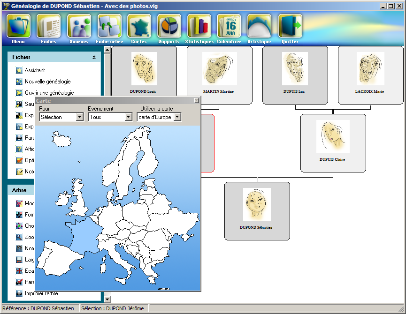The height and width of the screenshot is (314, 406).
Task: Click the Ecart icon in Arbre panel
Action: point(19,271)
